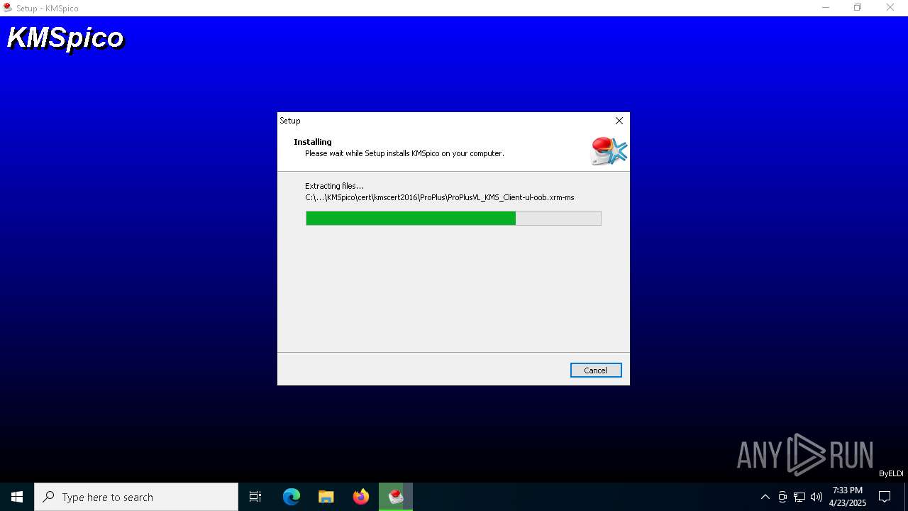Click the ProPlusVL_KMS_Client file path text
This screenshot has height=511, width=908.
(440, 197)
